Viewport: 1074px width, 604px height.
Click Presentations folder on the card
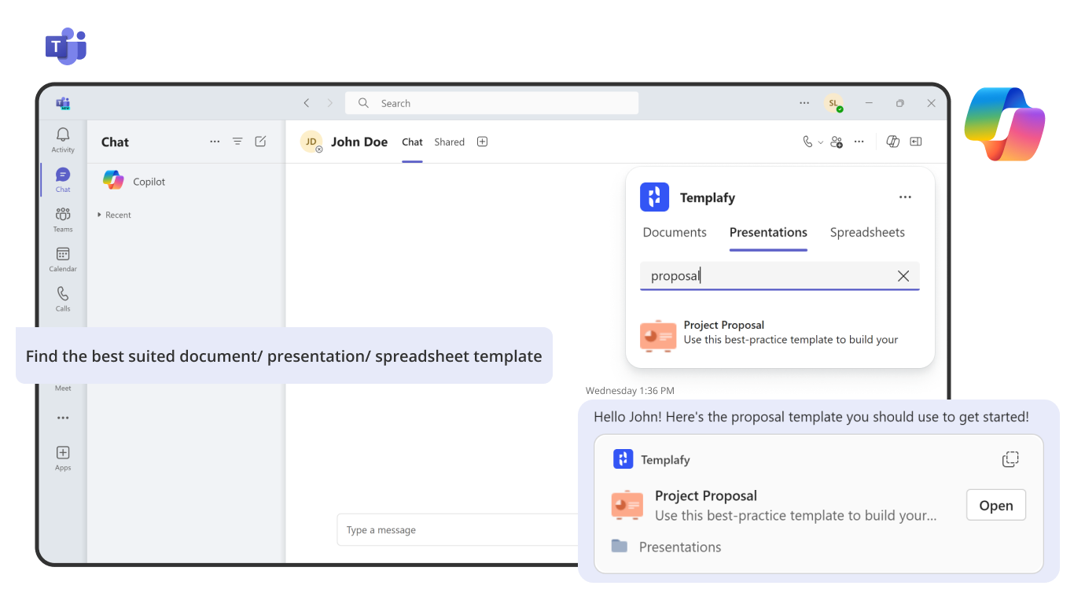667,547
